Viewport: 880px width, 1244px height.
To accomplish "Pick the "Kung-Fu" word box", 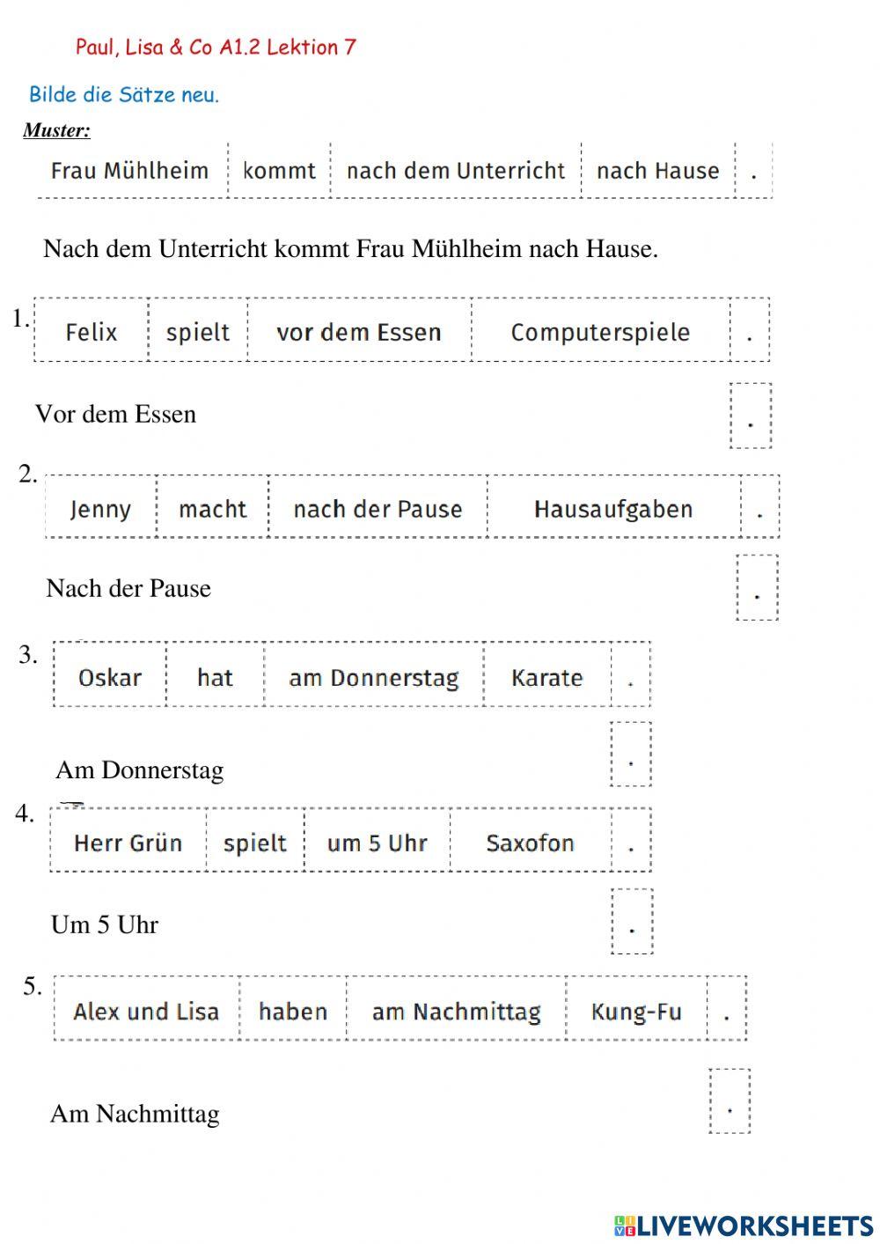I will (636, 1011).
